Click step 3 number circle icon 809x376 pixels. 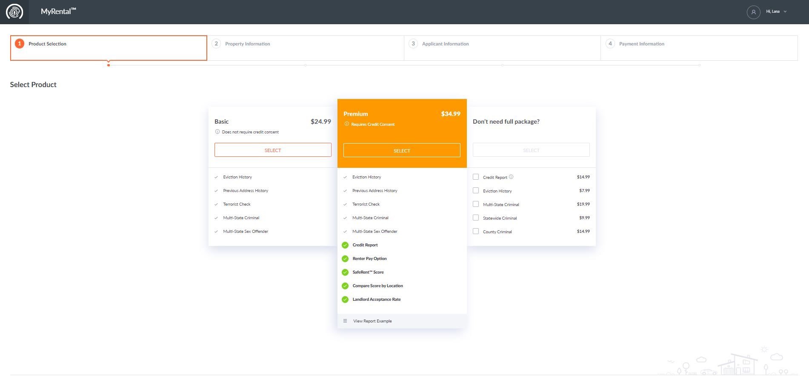click(413, 44)
